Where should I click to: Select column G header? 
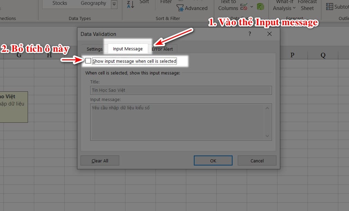19,55
